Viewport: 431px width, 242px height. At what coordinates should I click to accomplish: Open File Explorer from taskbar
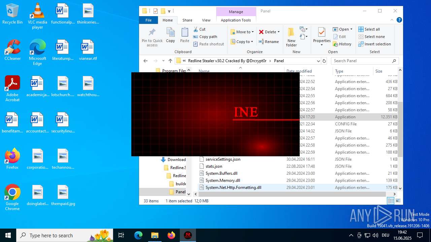155,235
